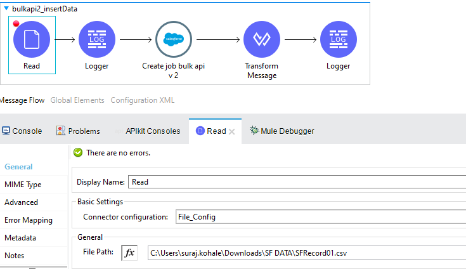Open the Problems tab
The height and width of the screenshot is (269, 466).
[79, 131]
